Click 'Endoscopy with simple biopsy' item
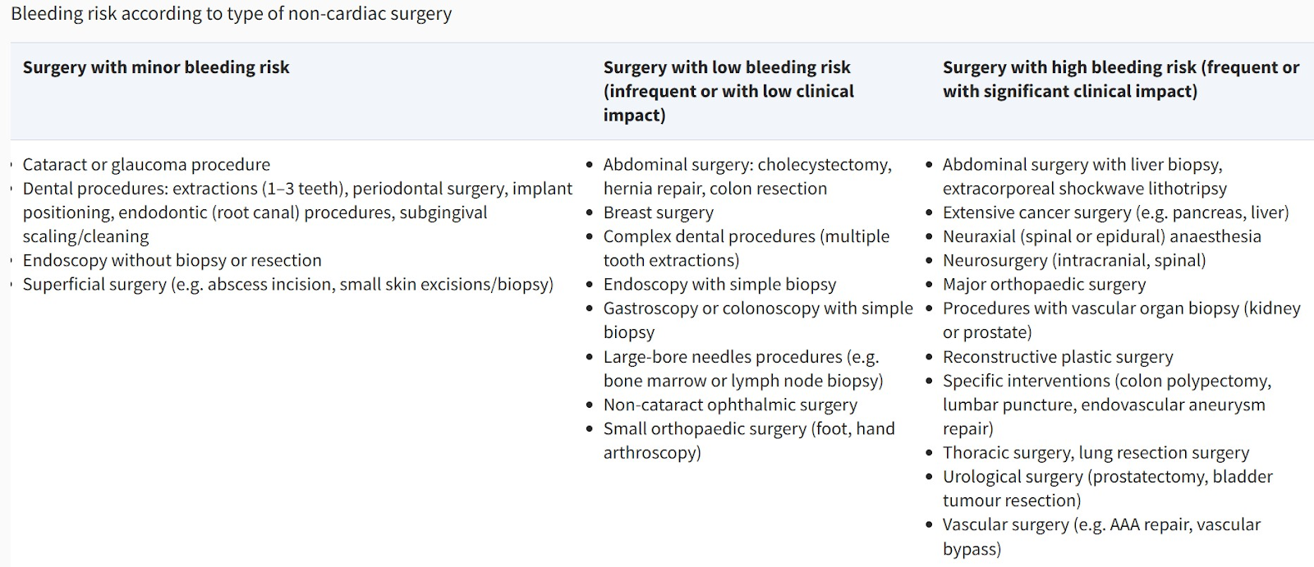 [719, 284]
